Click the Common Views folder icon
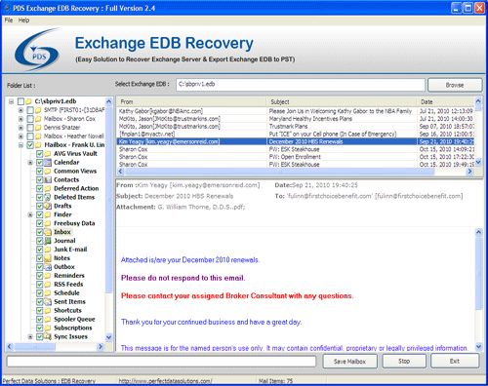Viewport: 488px width, 386px height. coord(48,171)
